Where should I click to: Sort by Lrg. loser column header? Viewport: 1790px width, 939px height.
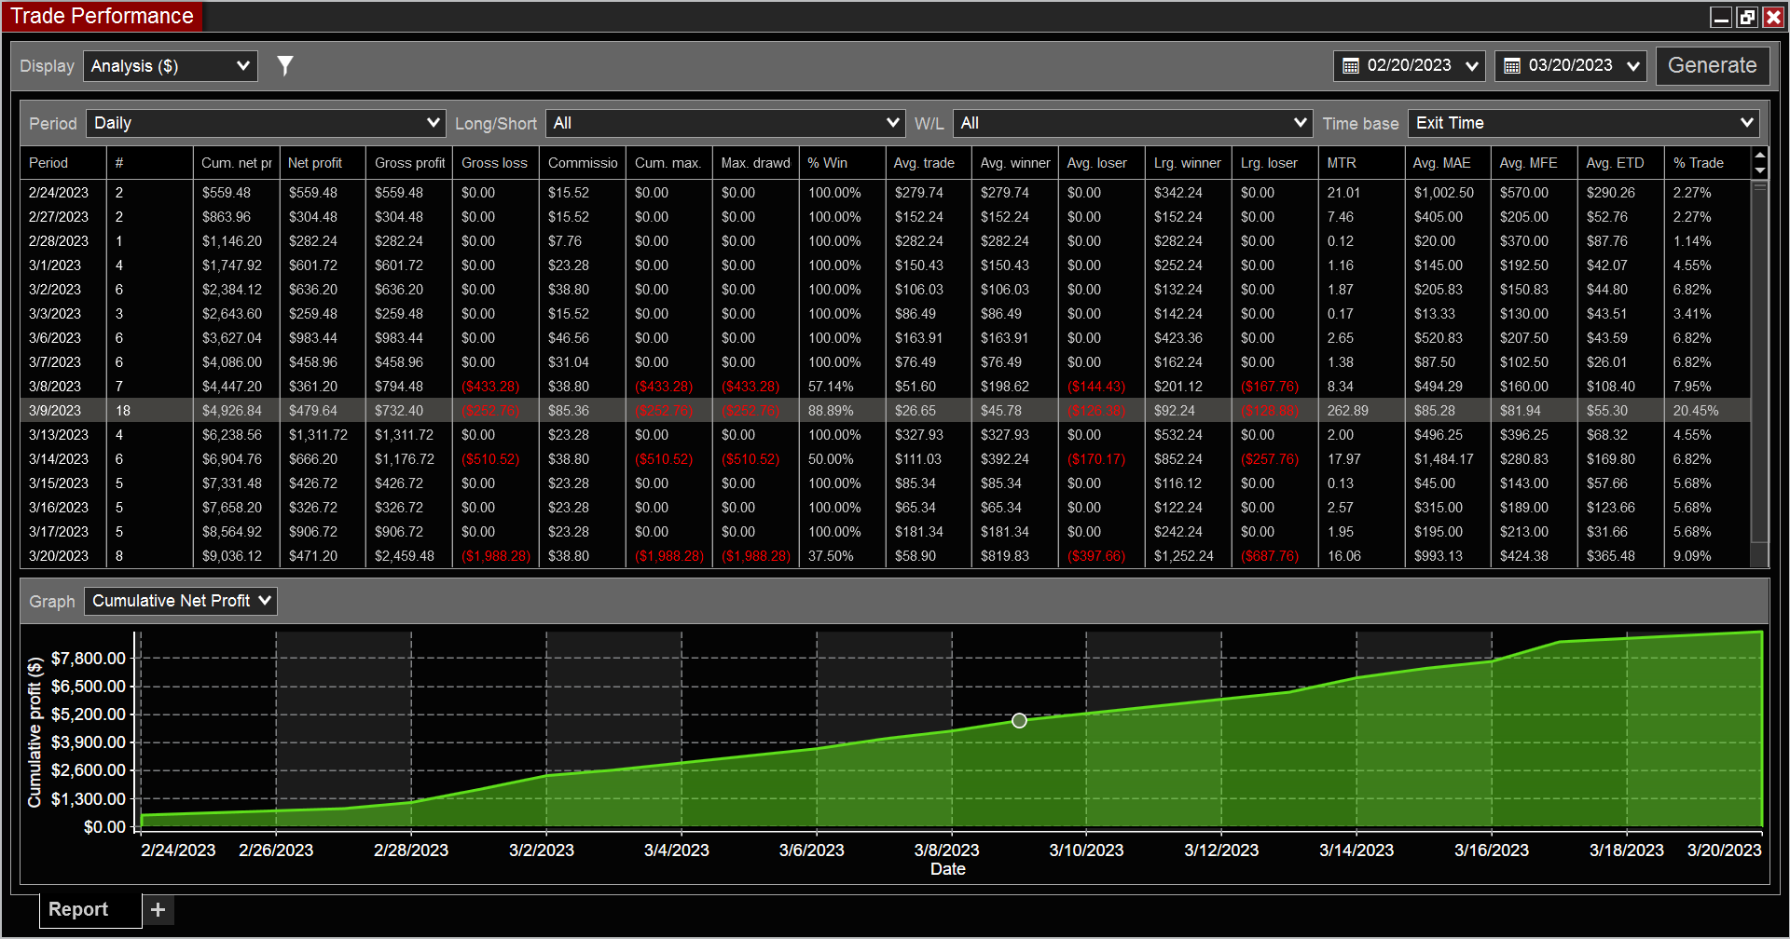point(1277,163)
